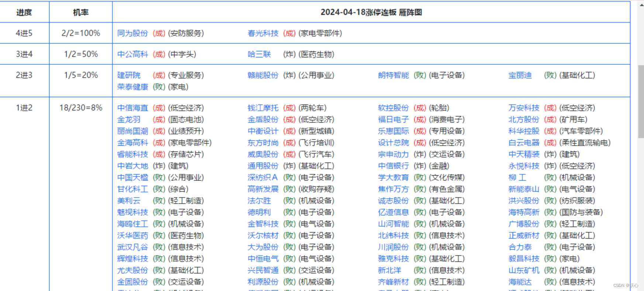Screen dimensions: 644x291
Task: Open the 丽尚国潮 link
Action: (132, 131)
